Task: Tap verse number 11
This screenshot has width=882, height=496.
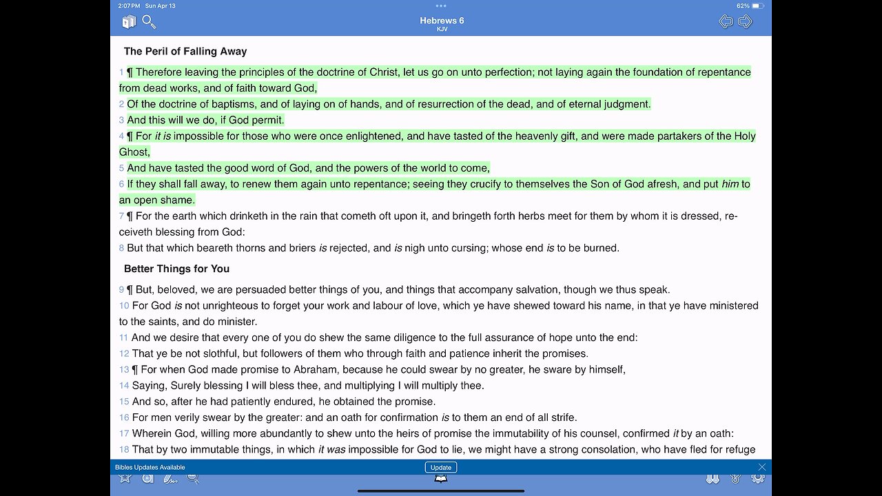Action: pos(124,338)
